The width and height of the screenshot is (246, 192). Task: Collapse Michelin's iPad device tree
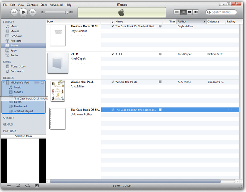tap(4, 82)
